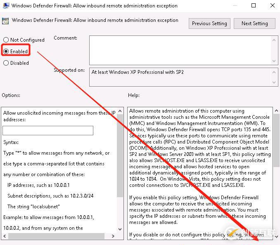Click the policy icon in the title bar

(5, 6)
